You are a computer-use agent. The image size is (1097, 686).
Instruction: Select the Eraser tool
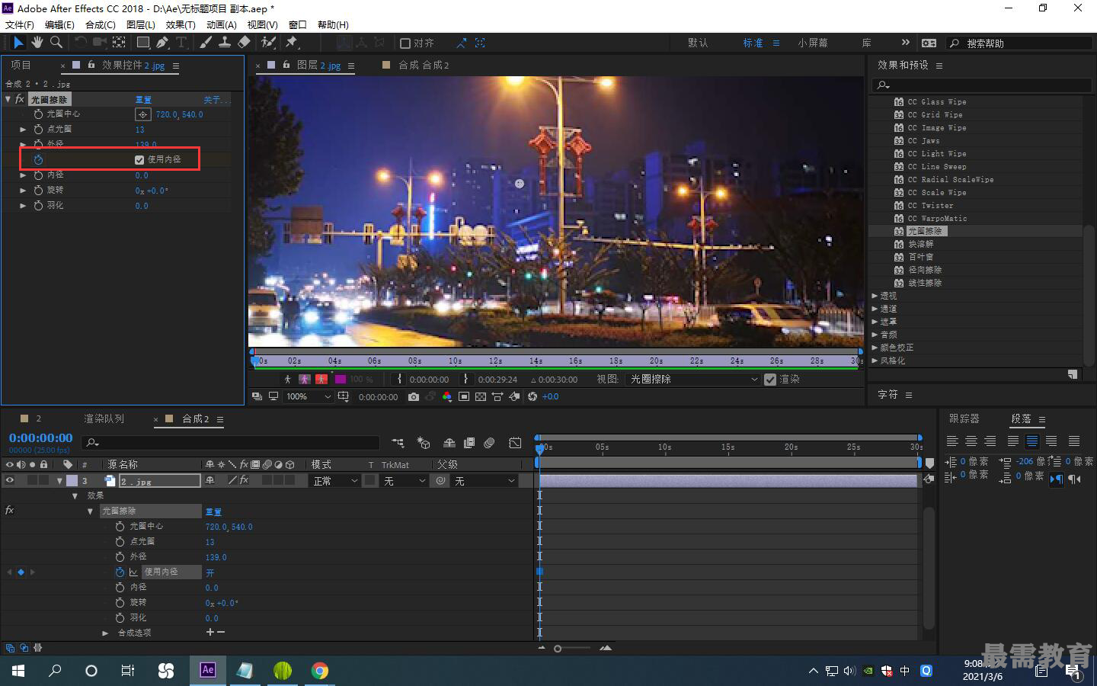pyautogui.click(x=244, y=43)
